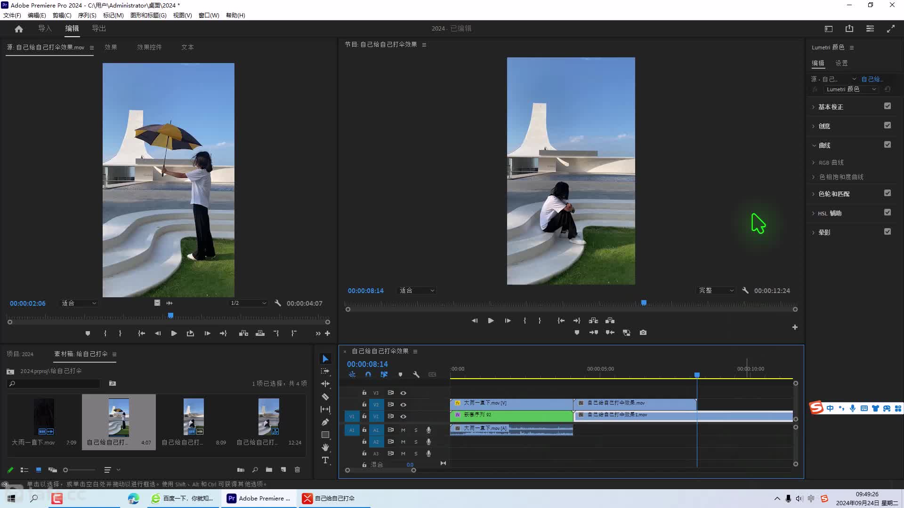The width and height of the screenshot is (904, 508).
Task: Expand the 色相饱和度曲线 section
Action: [x=813, y=177]
